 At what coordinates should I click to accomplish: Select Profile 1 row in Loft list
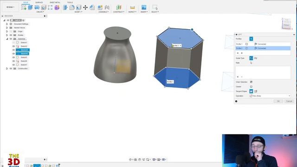(x=263, y=44)
